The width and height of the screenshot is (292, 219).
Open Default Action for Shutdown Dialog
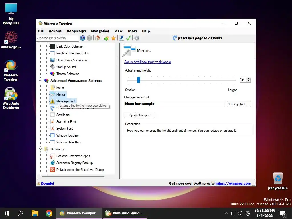click(80, 170)
